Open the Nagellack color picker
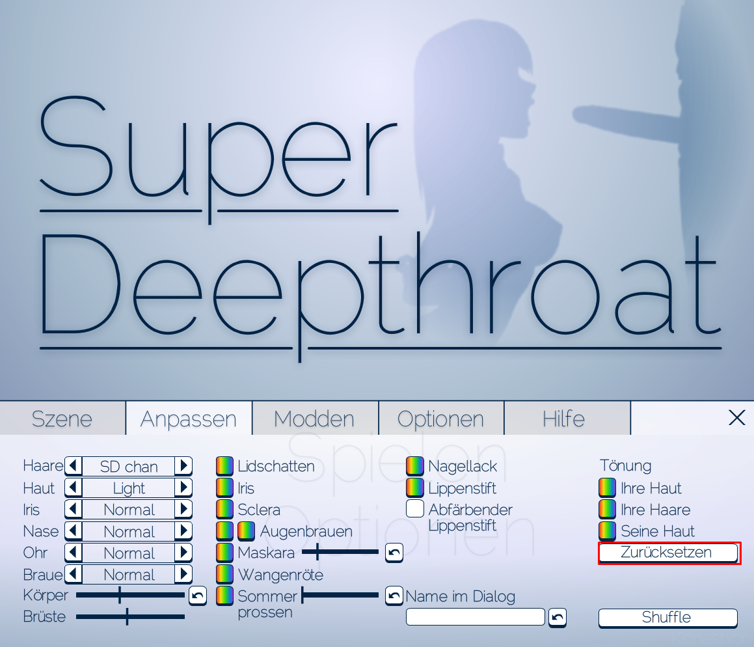 pyautogui.click(x=415, y=466)
